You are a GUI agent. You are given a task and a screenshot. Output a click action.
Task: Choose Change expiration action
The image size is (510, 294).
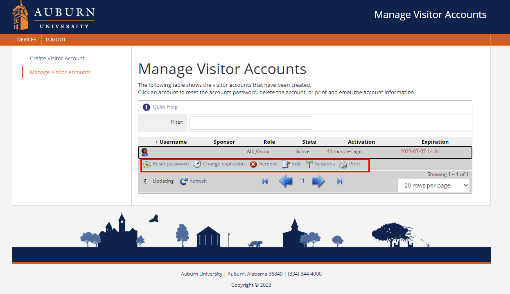click(224, 164)
